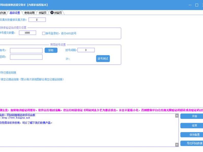Click the up-arrow icon on the last tab
Image resolution: width=203 pixels, height=152 pixels.
pyautogui.click(x=52, y=12)
